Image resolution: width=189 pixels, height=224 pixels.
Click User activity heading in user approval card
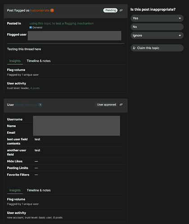click(17, 213)
